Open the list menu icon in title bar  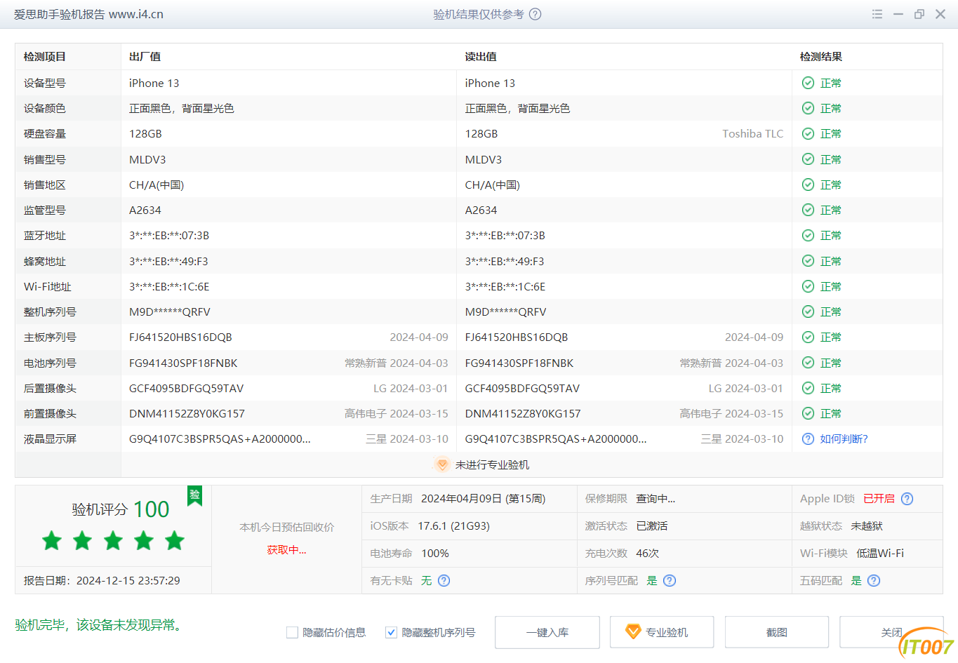pyautogui.click(x=877, y=14)
